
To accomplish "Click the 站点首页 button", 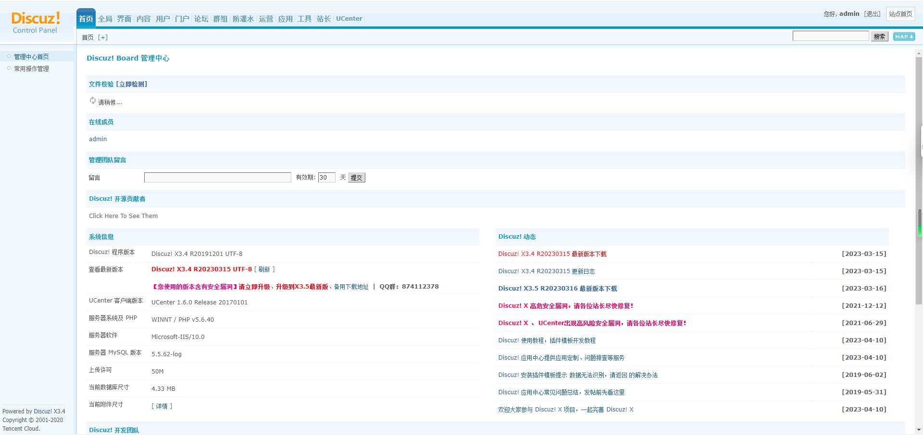I will coord(900,14).
